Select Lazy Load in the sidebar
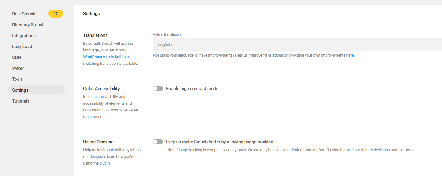This screenshot has width=442, height=176. click(22, 47)
